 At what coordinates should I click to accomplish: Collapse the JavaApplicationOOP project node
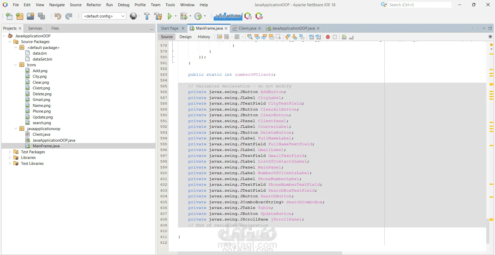[x=4, y=36]
